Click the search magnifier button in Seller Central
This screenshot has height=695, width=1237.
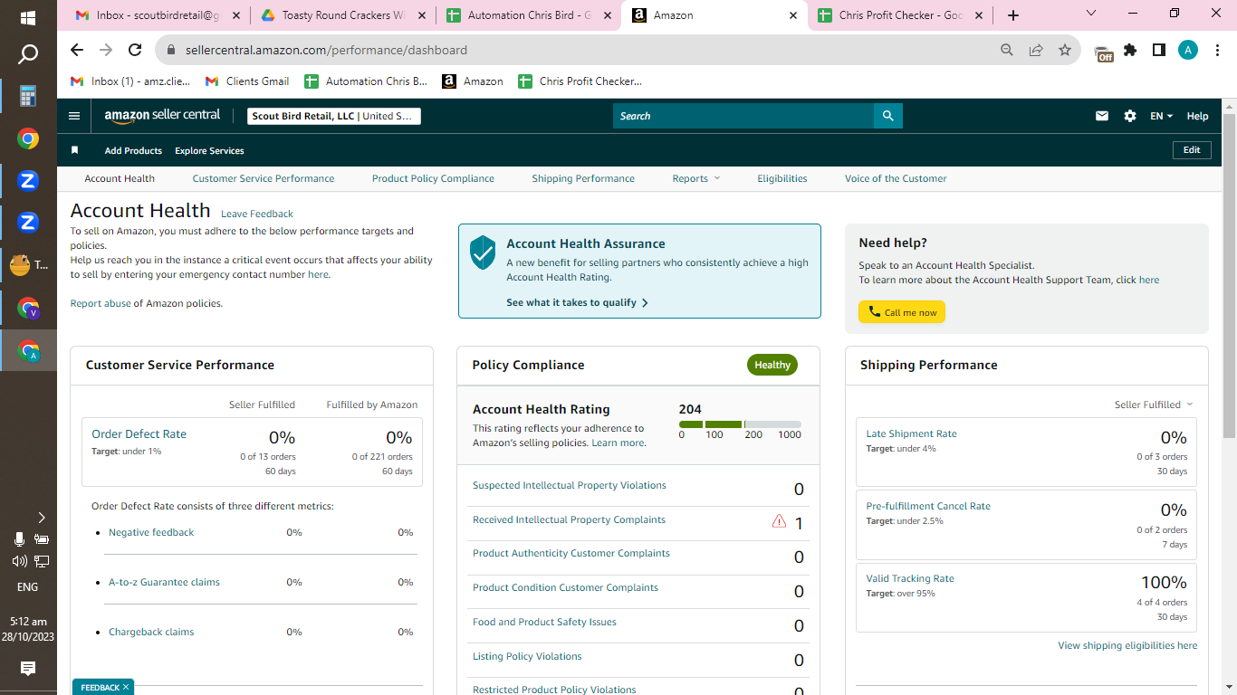(x=888, y=116)
